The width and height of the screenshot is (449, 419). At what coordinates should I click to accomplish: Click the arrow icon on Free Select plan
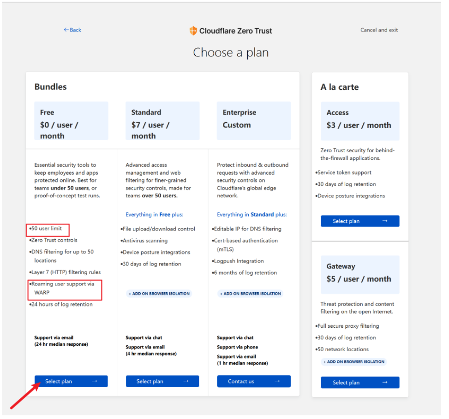click(x=95, y=381)
